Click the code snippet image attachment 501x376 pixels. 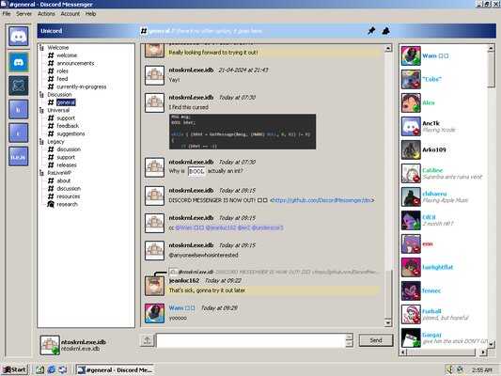point(243,132)
